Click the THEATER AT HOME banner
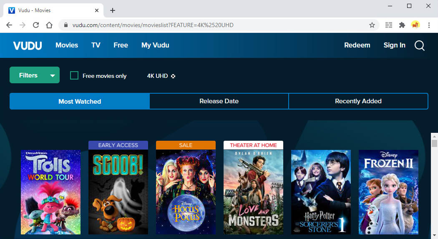Screen dimensions: 438x239 [x=253, y=145]
